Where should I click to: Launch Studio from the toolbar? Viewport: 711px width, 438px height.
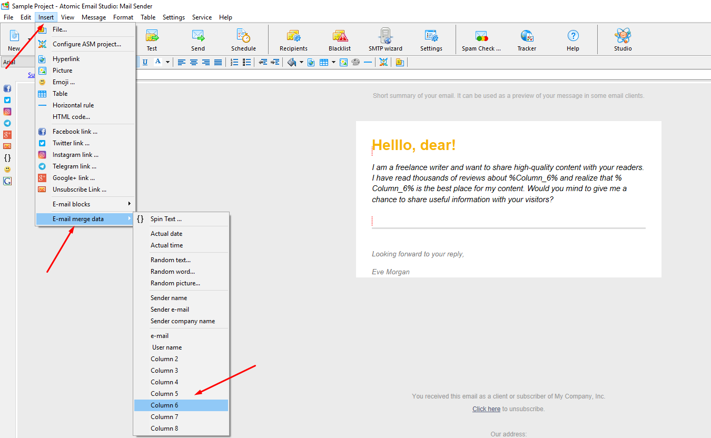point(623,40)
